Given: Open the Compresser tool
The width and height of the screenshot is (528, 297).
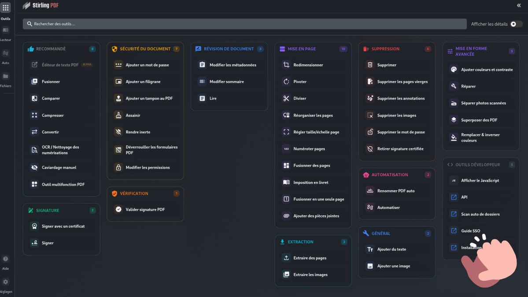Looking at the screenshot, I should [x=51, y=115].
